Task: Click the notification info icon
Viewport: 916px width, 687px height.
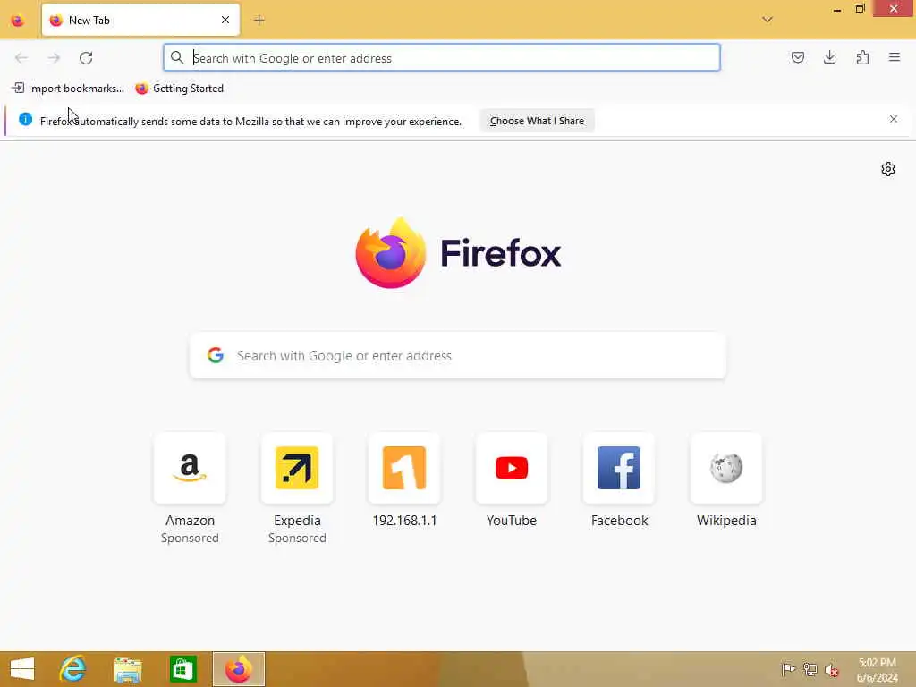Action: click(x=25, y=119)
